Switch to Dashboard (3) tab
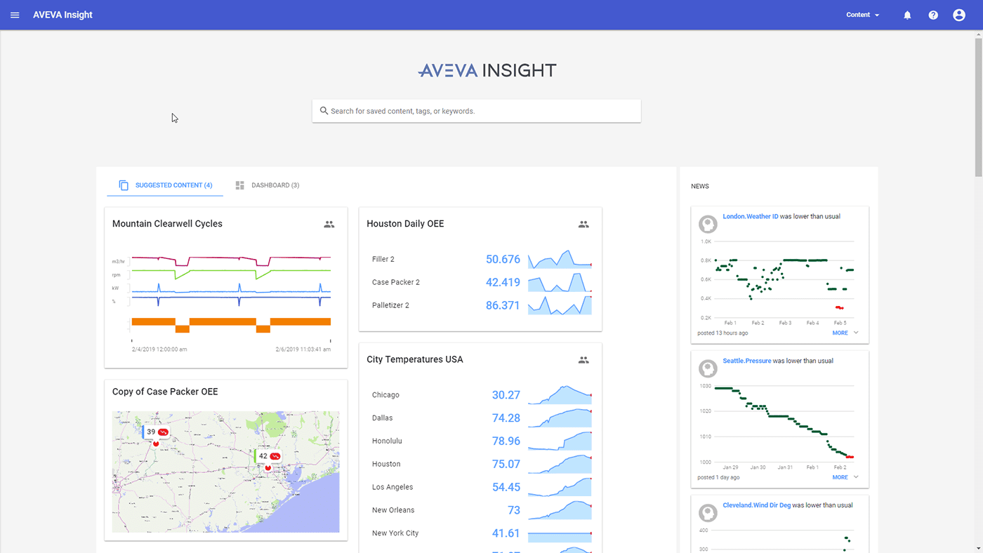This screenshot has height=553, width=983. point(267,185)
